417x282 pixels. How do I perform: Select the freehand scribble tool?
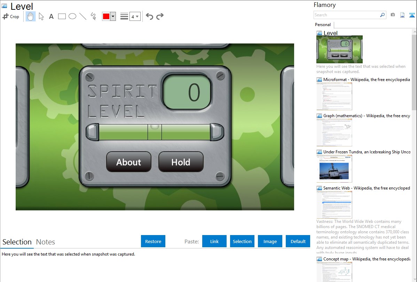pyautogui.click(x=93, y=16)
